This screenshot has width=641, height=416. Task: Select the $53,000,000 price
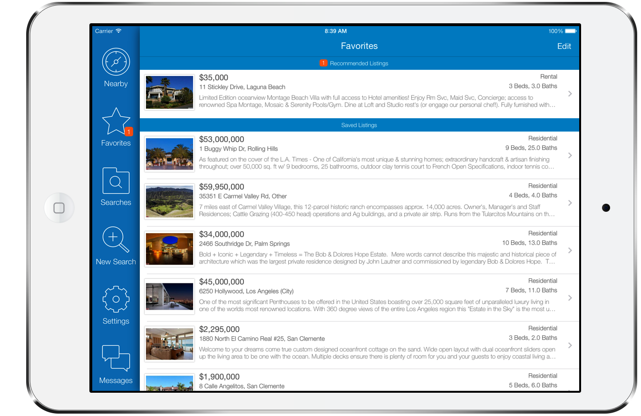[222, 139]
